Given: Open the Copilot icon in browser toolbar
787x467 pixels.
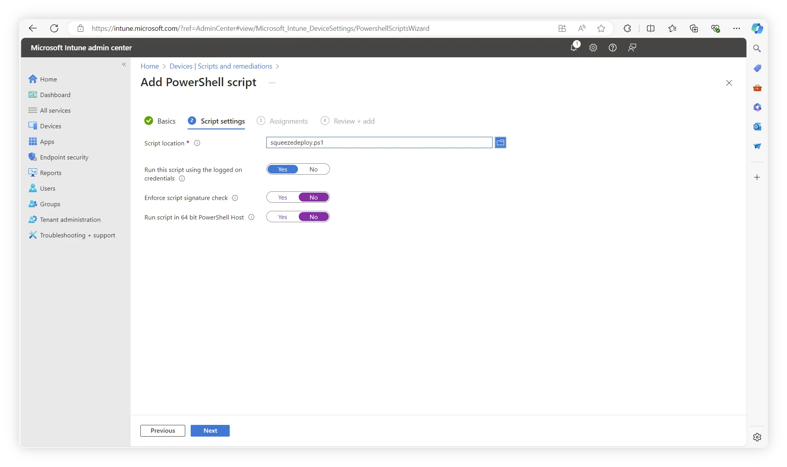Looking at the screenshot, I should point(757,28).
